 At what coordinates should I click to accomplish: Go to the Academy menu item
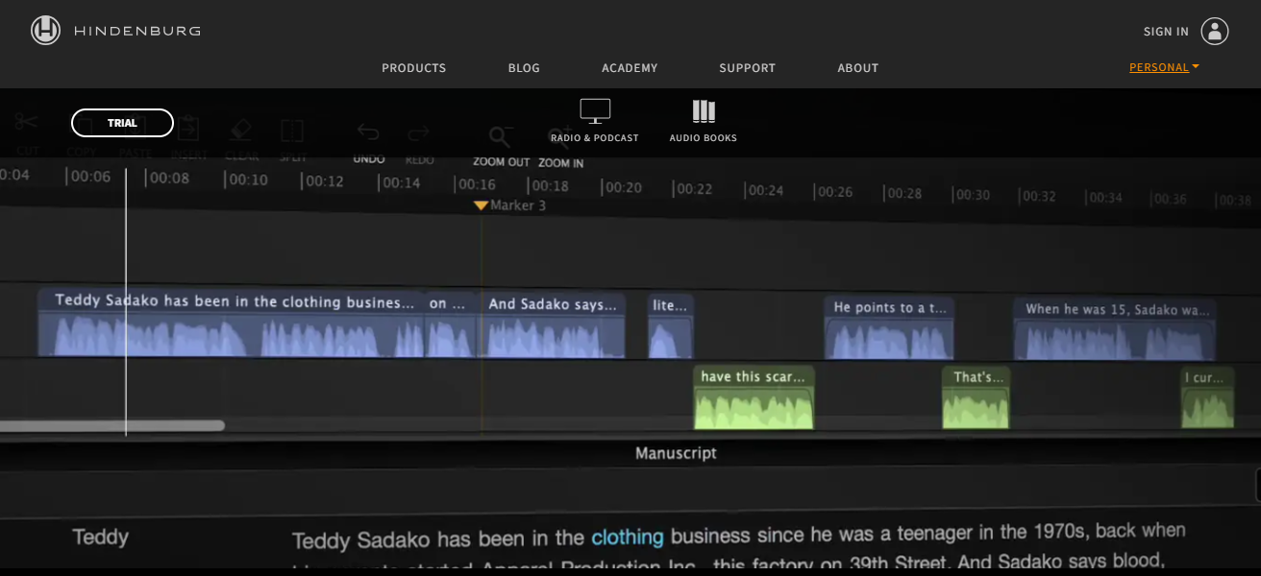point(630,68)
